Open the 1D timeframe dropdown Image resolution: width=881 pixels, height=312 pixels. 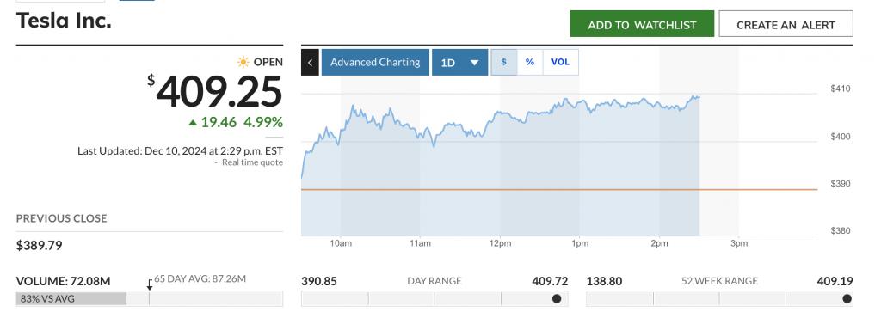(459, 62)
